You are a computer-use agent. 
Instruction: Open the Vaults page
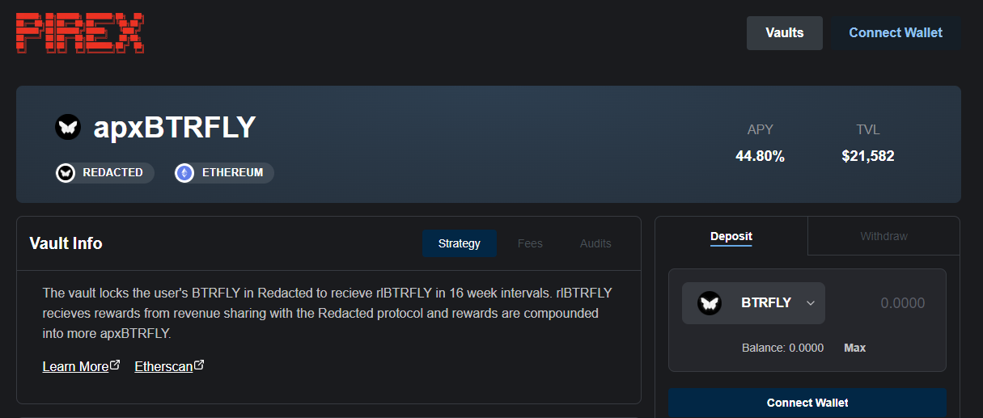tap(785, 33)
